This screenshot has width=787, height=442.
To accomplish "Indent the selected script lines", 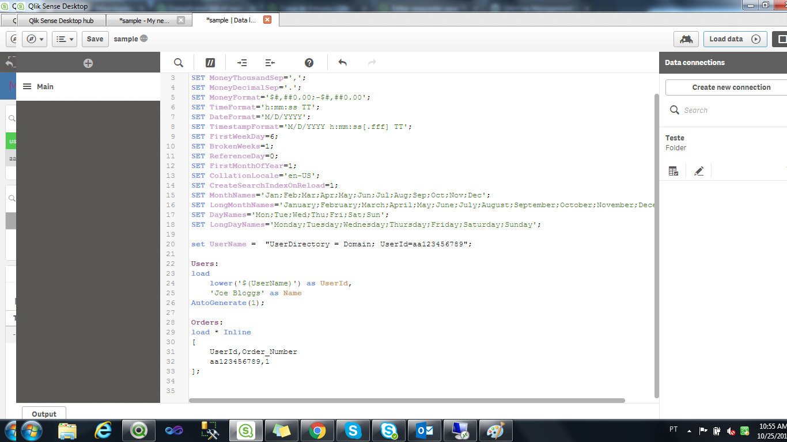I will [x=242, y=63].
